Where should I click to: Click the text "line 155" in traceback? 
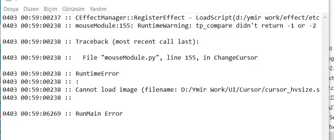point(181,57)
